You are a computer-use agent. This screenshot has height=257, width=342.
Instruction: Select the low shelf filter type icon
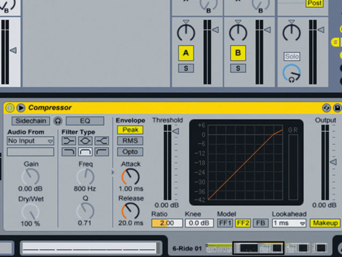69,141
